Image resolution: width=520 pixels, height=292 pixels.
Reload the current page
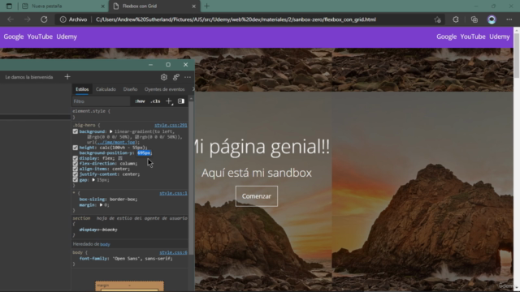[44, 19]
